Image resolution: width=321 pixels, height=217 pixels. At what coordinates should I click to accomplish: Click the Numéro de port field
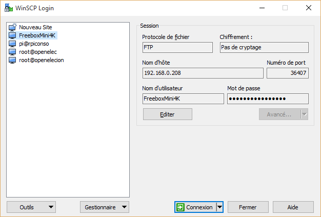(288, 73)
